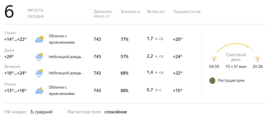The image size is (267, 117).
Task: Click the Магнитное поле спокойное status
Action: [x=97, y=112]
